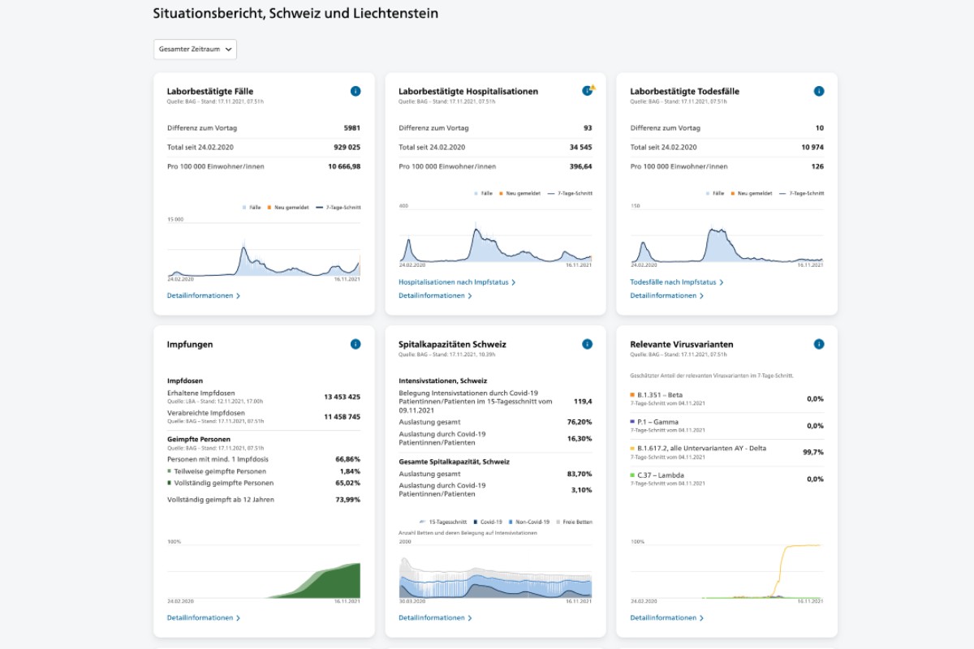Open Todesfälle nach Impfstatus link

(x=676, y=282)
